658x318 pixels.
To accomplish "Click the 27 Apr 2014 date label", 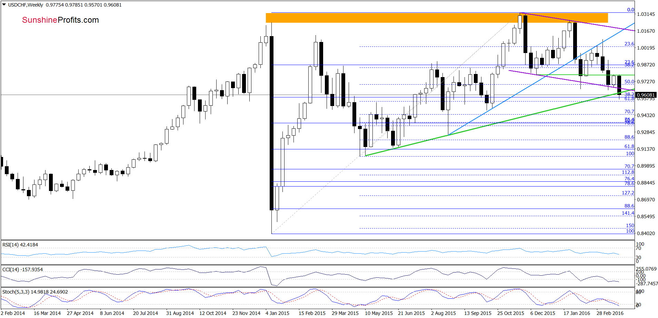I will click(80, 313).
